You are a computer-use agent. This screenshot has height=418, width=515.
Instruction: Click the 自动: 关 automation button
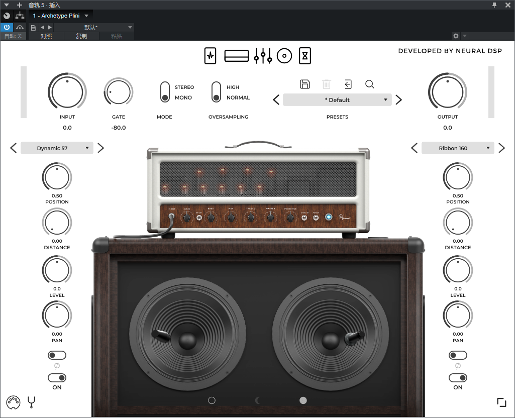(13, 36)
